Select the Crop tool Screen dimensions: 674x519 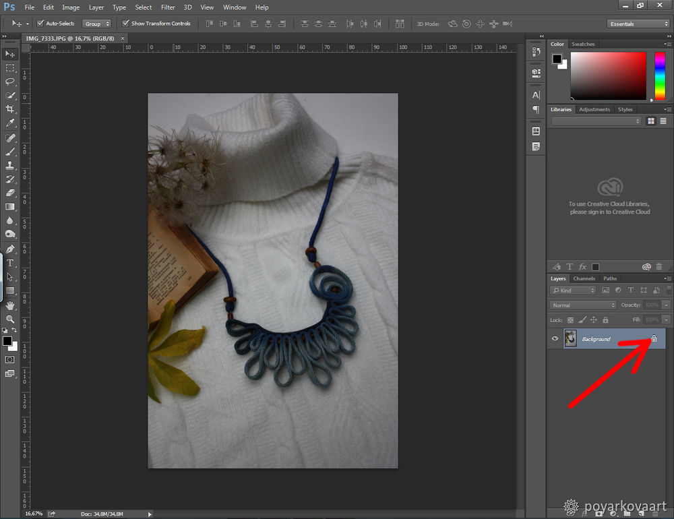(10, 109)
